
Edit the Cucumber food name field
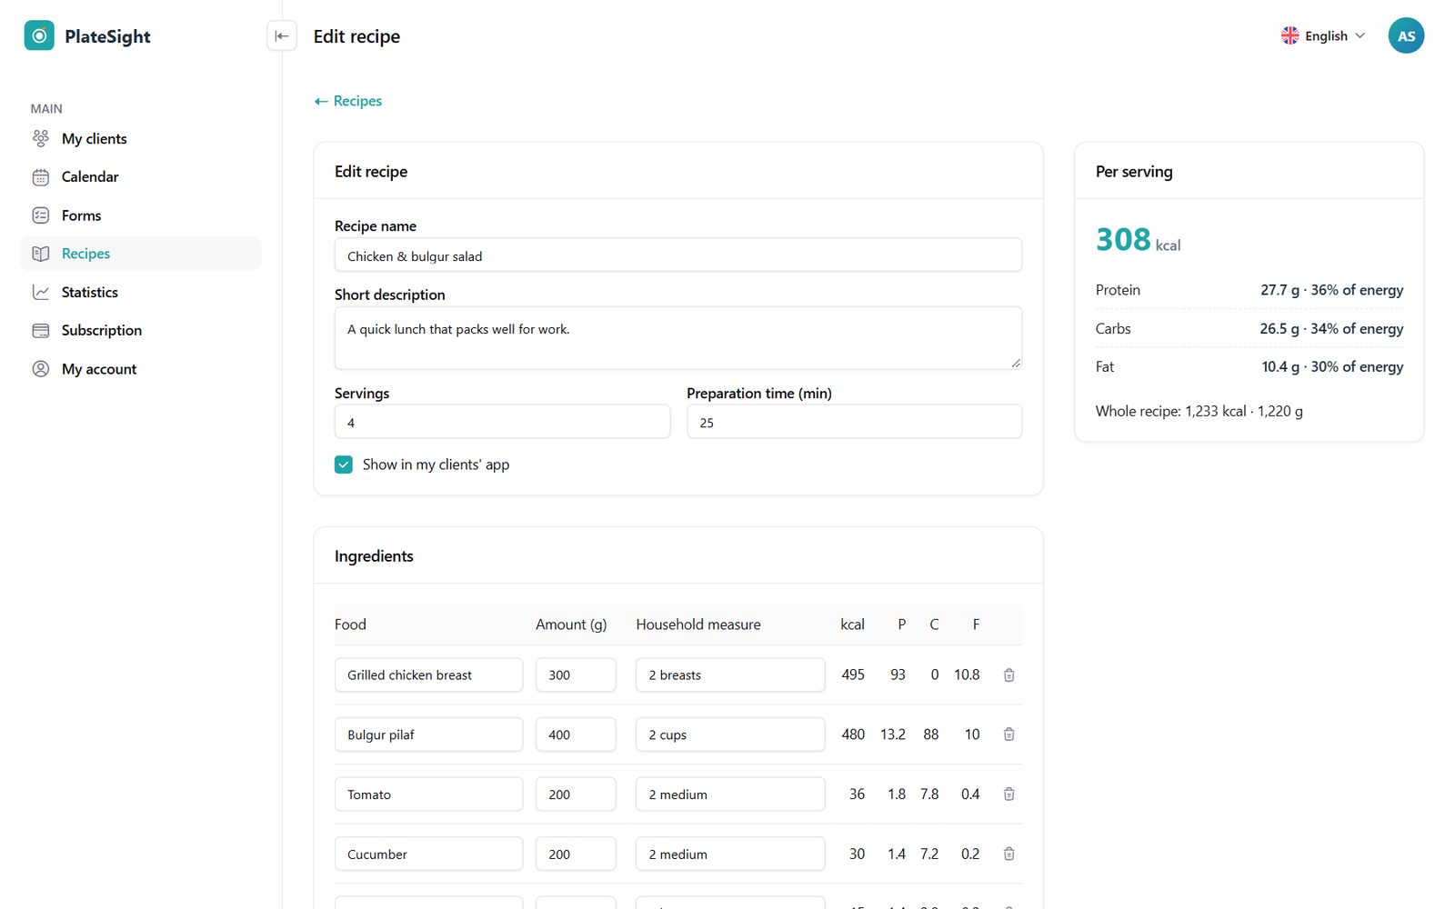tap(428, 854)
